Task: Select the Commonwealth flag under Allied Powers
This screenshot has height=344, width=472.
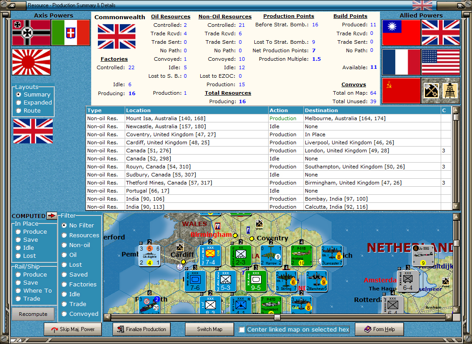Action: (x=441, y=33)
